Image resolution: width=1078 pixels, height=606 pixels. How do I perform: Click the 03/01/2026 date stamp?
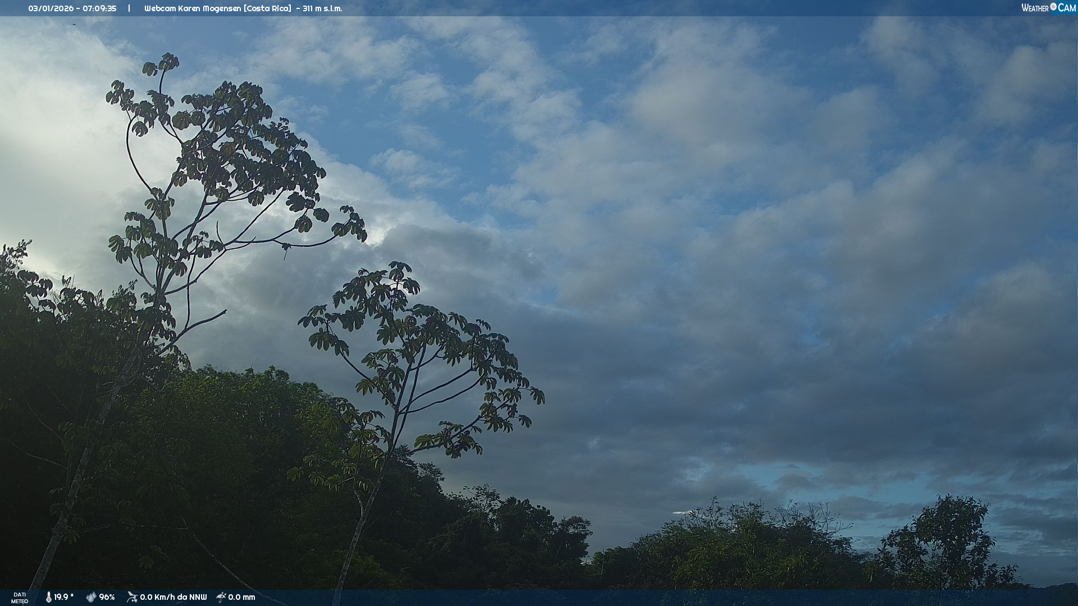[x=51, y=8]
